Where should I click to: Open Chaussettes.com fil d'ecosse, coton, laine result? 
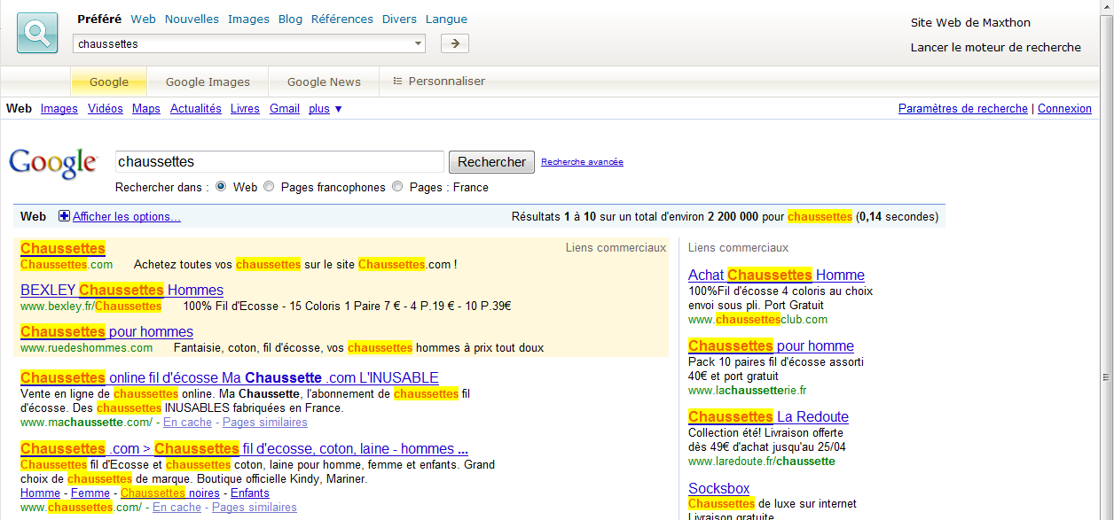coord(244,448)
